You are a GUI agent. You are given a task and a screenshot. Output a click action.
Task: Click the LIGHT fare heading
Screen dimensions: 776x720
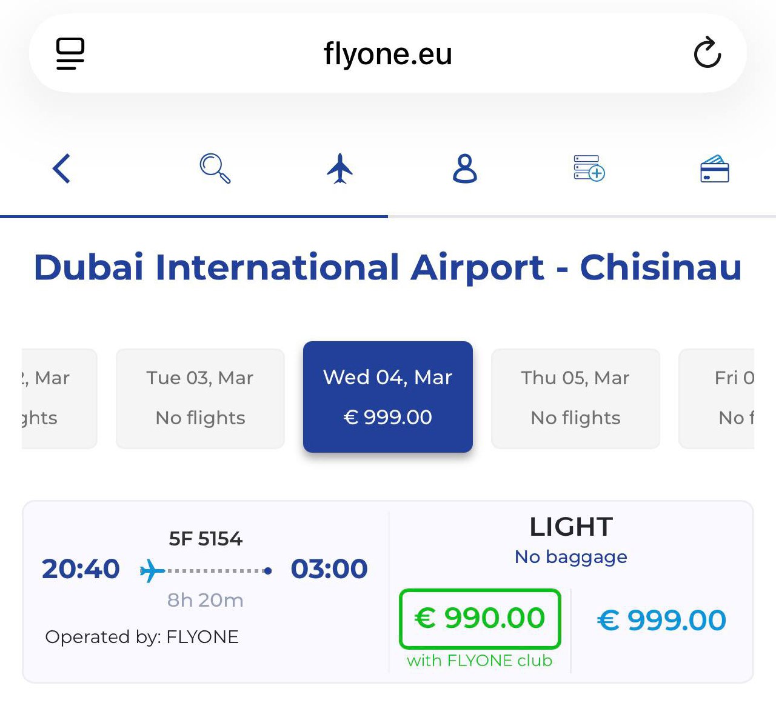tap(571, 527)
